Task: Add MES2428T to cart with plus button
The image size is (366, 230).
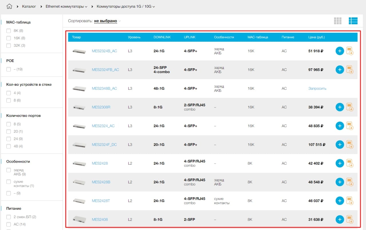Action: tap(340, 201)
